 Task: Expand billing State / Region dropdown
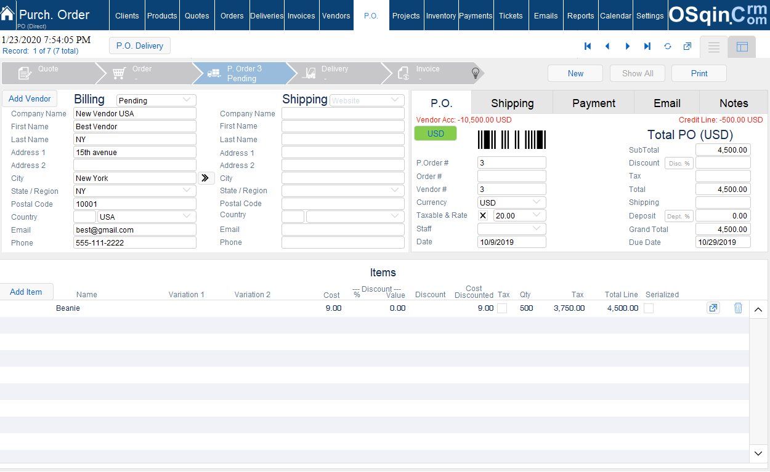[135, 191]
